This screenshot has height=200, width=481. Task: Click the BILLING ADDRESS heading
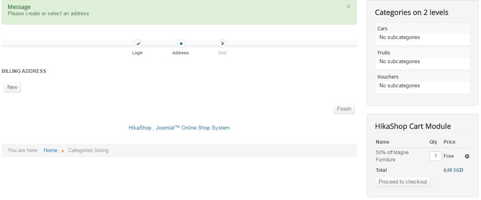click(x=24, y=71)
